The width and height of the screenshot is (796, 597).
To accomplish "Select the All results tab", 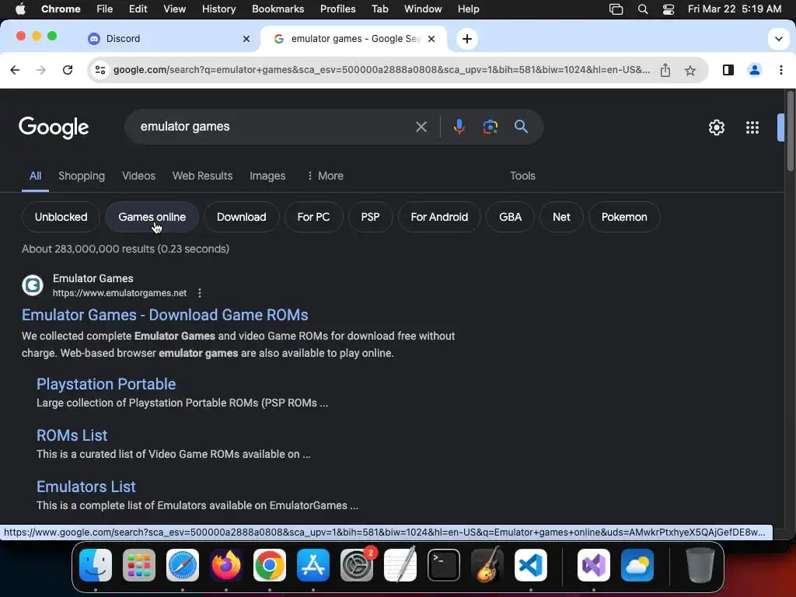I will (35, 176).
